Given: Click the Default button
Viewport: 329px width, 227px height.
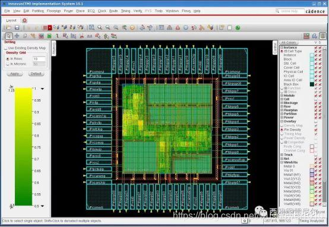Looking at the screenshot, I should click(x=36, y=74).
